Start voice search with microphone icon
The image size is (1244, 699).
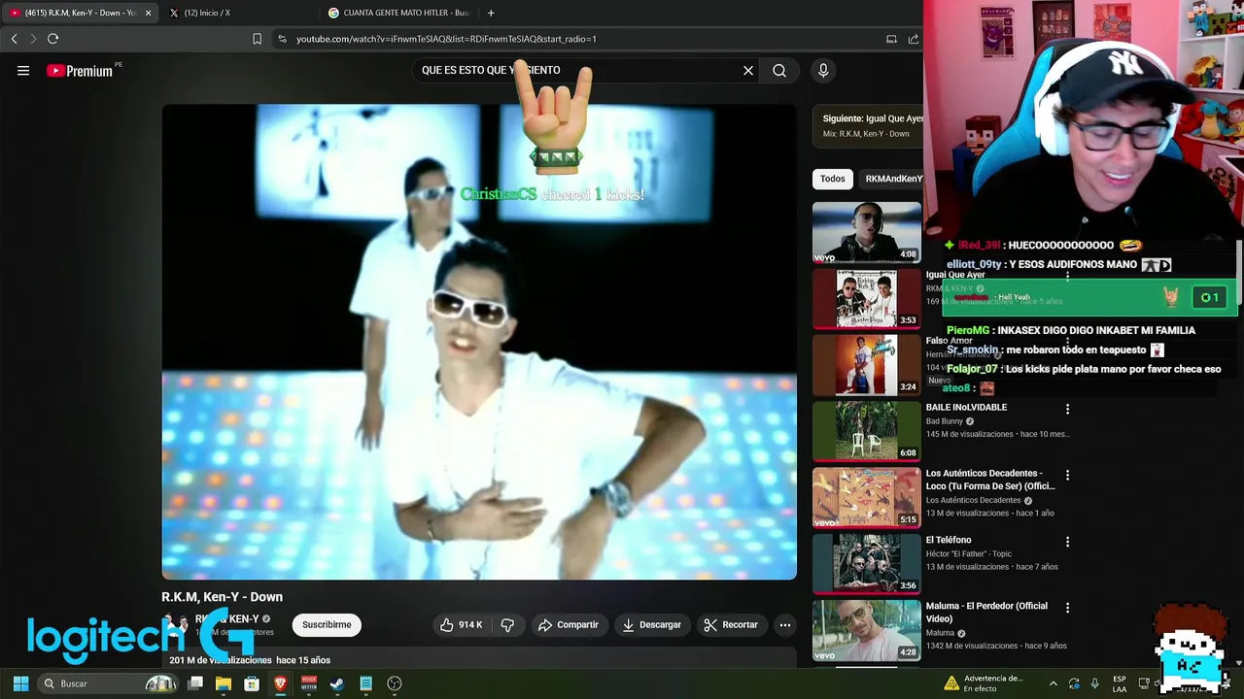[823, 71]
